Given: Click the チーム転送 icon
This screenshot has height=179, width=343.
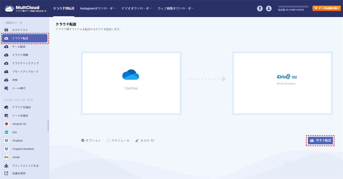Looking at the screenshot, I should click(6, 47).
